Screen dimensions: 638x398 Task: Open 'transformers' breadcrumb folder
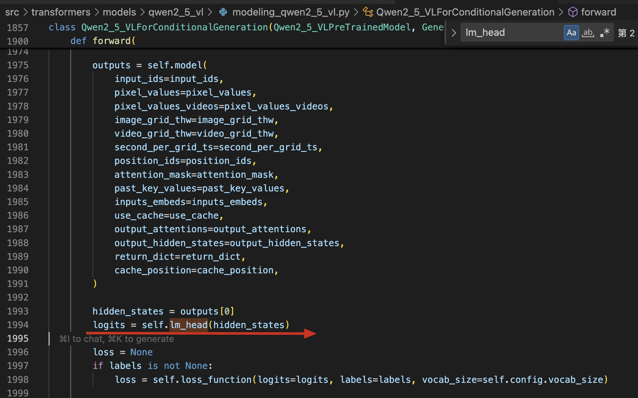[61, 12]
